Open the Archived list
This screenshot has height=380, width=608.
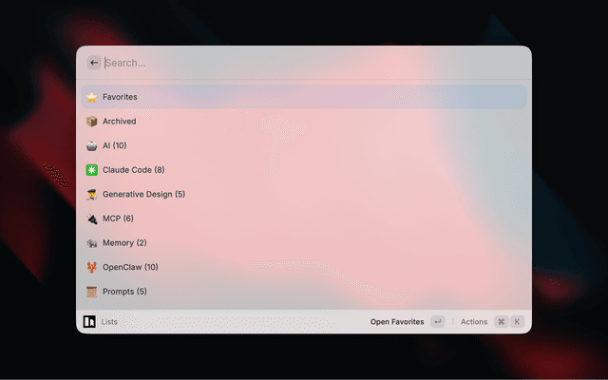tap(304, 122)
